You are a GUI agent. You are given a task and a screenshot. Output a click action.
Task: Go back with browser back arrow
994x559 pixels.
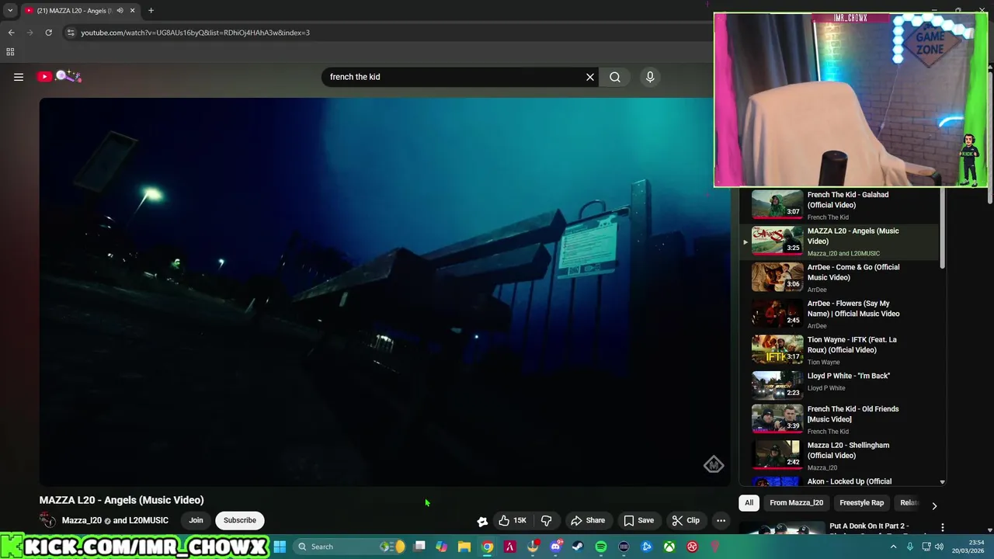(11, 33)
